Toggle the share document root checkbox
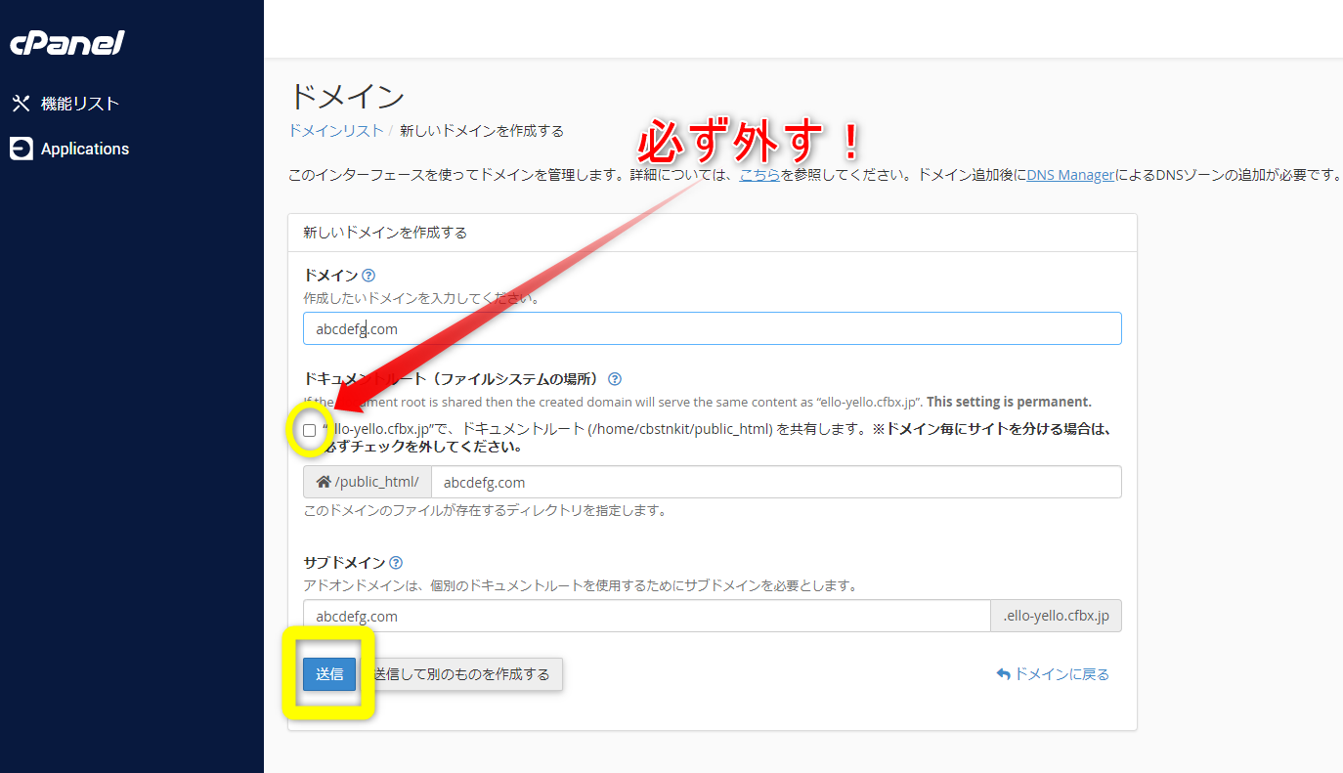 pos(310,430)
